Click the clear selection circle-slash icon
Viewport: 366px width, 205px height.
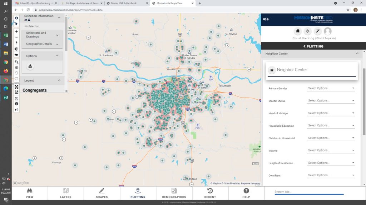click(x=16, y=67)
